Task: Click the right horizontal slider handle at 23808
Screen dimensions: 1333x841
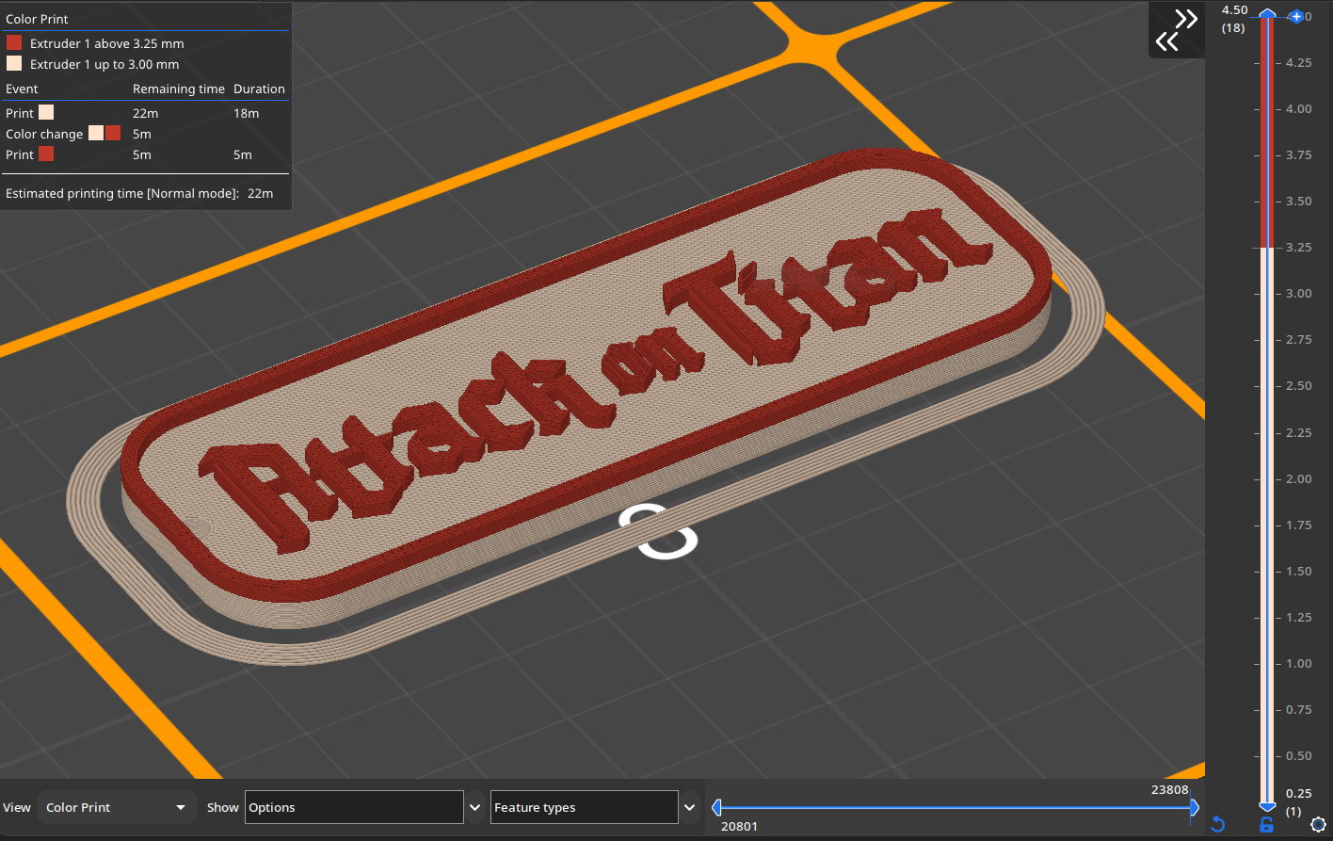Action: pyautogui.click(x=1194, y=807)
